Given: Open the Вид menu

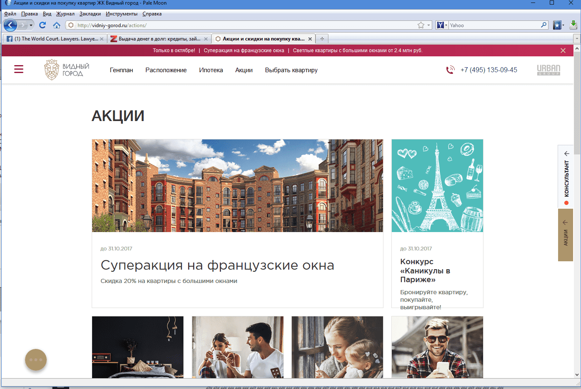Looking at the screenshot, I should pyautogui.click(x=47, y=14).
